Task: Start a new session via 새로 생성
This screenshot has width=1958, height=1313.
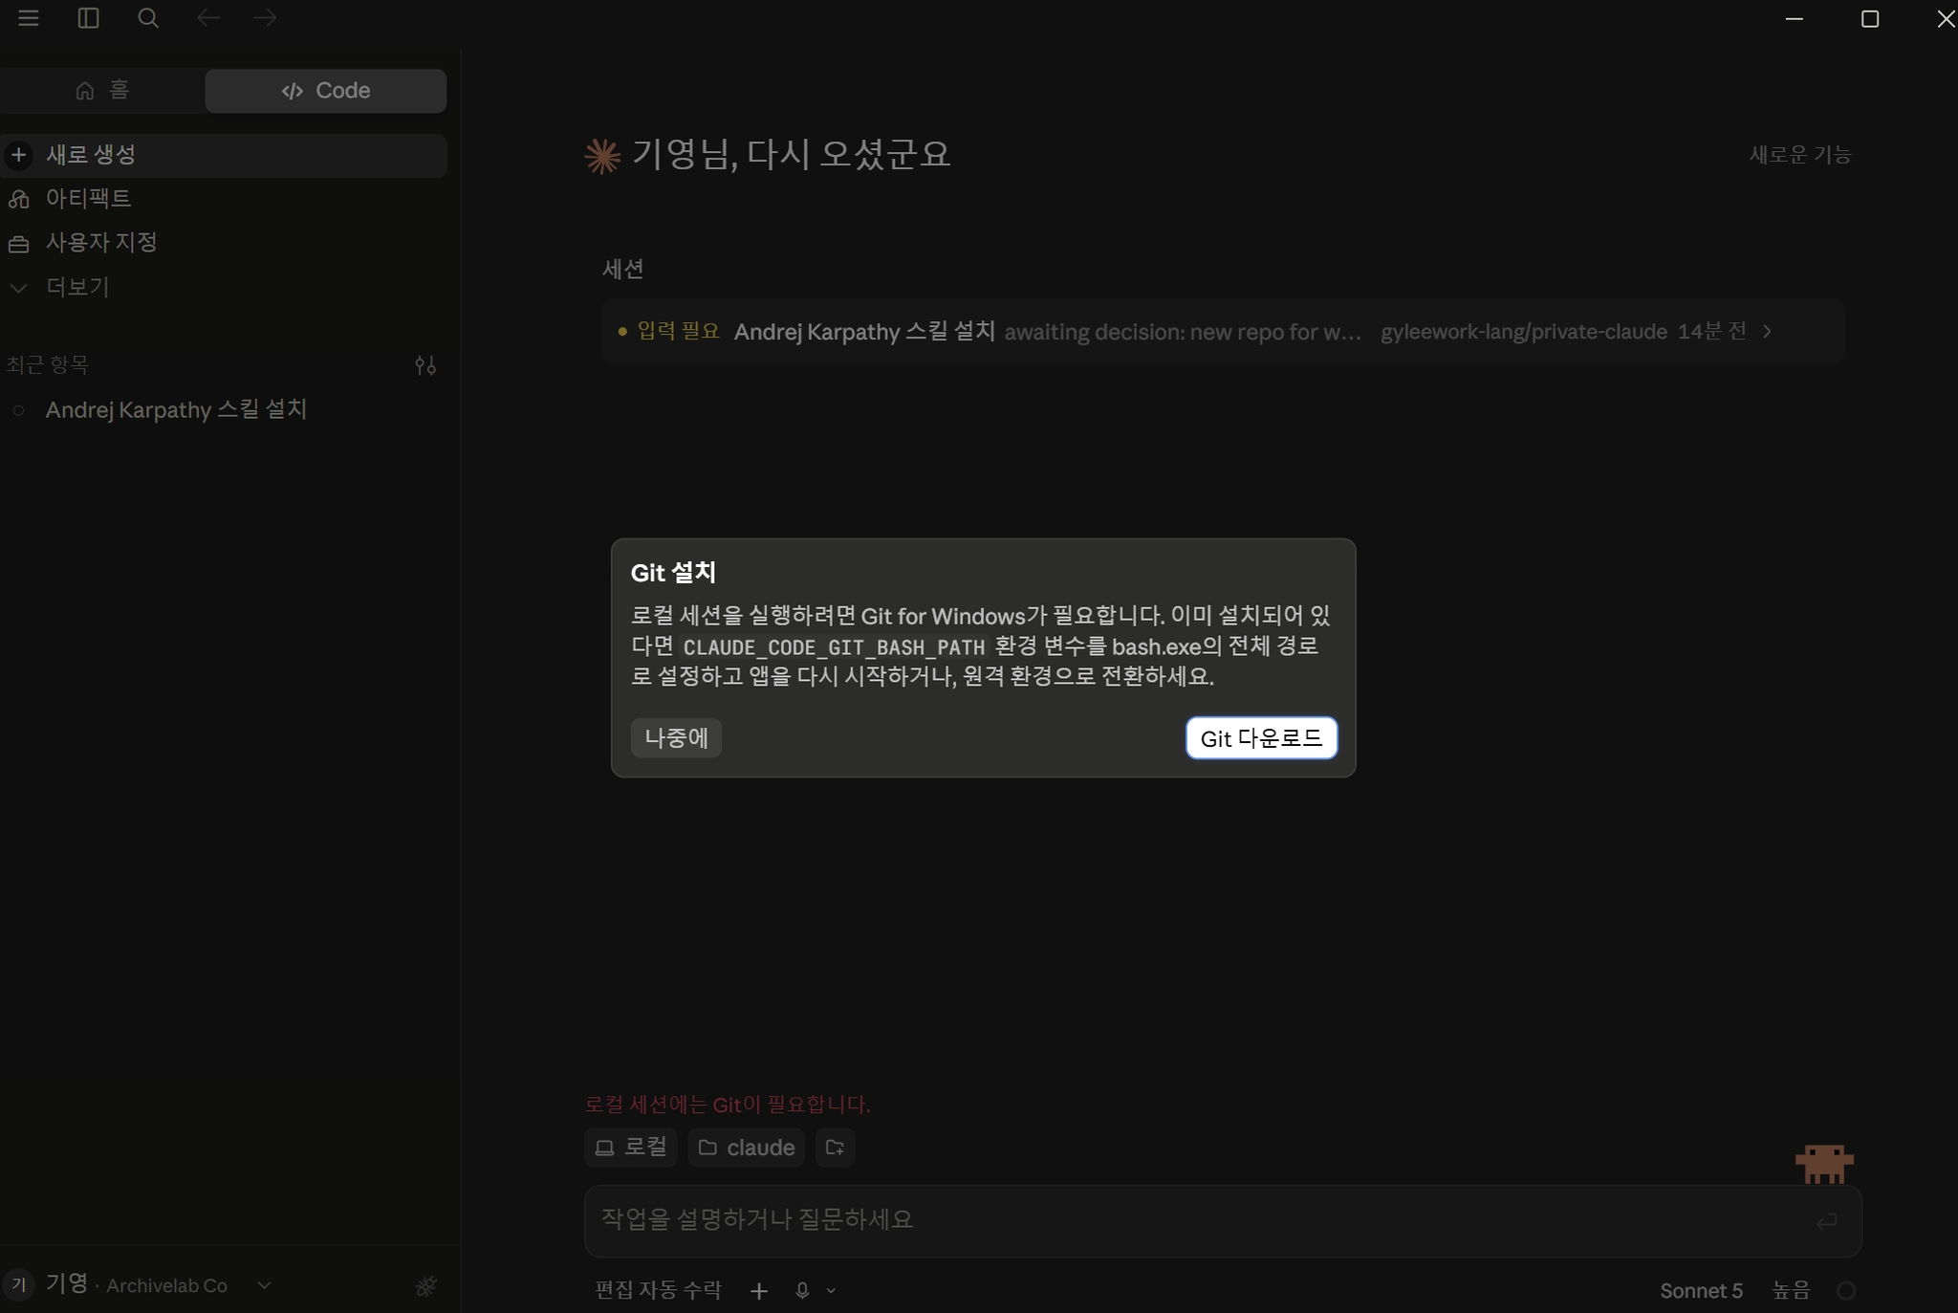Action: coord(224,155)
